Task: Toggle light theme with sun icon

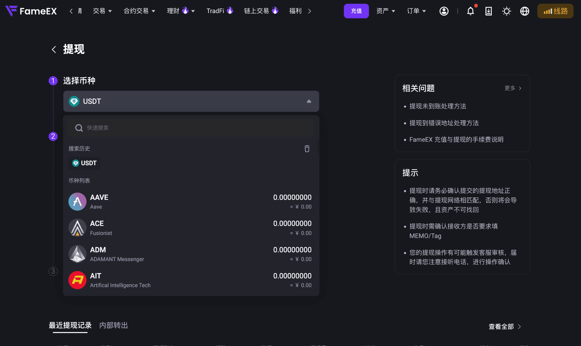Action: click(507, 11)
